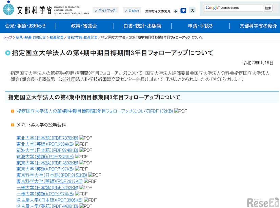Open 筑波大学(日本語) PDF 8246KB
Screen dimensions: 280x208
(47, 150)
